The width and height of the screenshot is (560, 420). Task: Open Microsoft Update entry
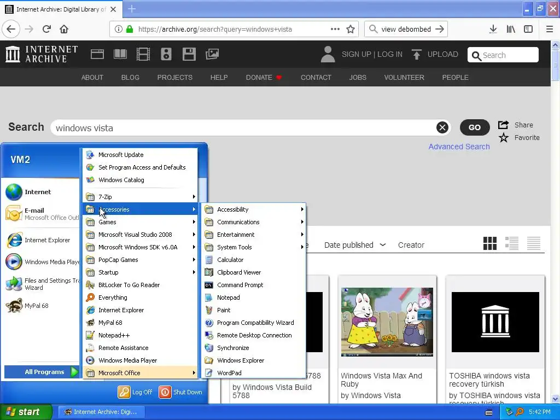[x=140, y=155]
